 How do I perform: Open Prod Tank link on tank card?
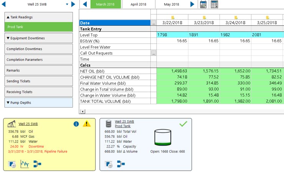(x=123, y=126)
